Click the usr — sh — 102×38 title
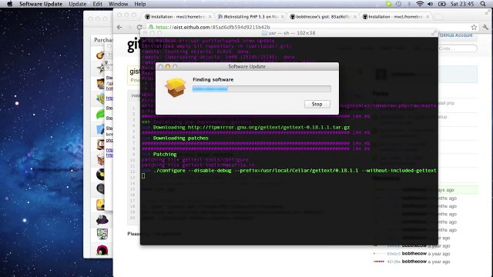This screenshot has width=493, height=277. tap(292, 33)
